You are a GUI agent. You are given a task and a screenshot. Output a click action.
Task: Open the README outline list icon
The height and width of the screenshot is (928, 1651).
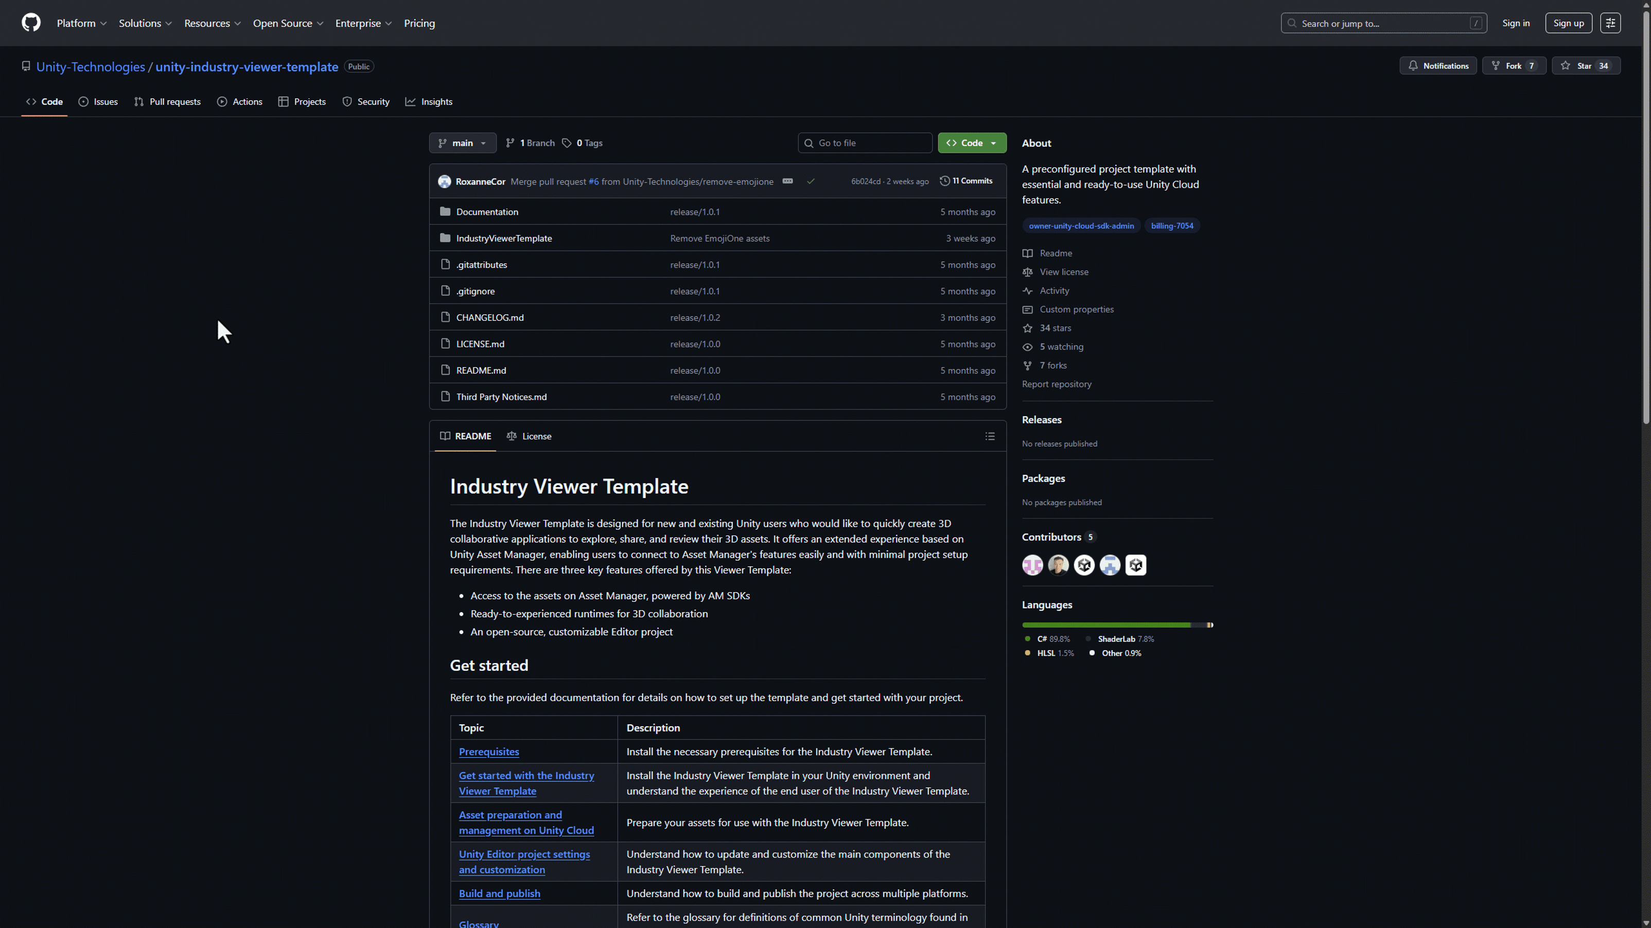click(990, 436)
